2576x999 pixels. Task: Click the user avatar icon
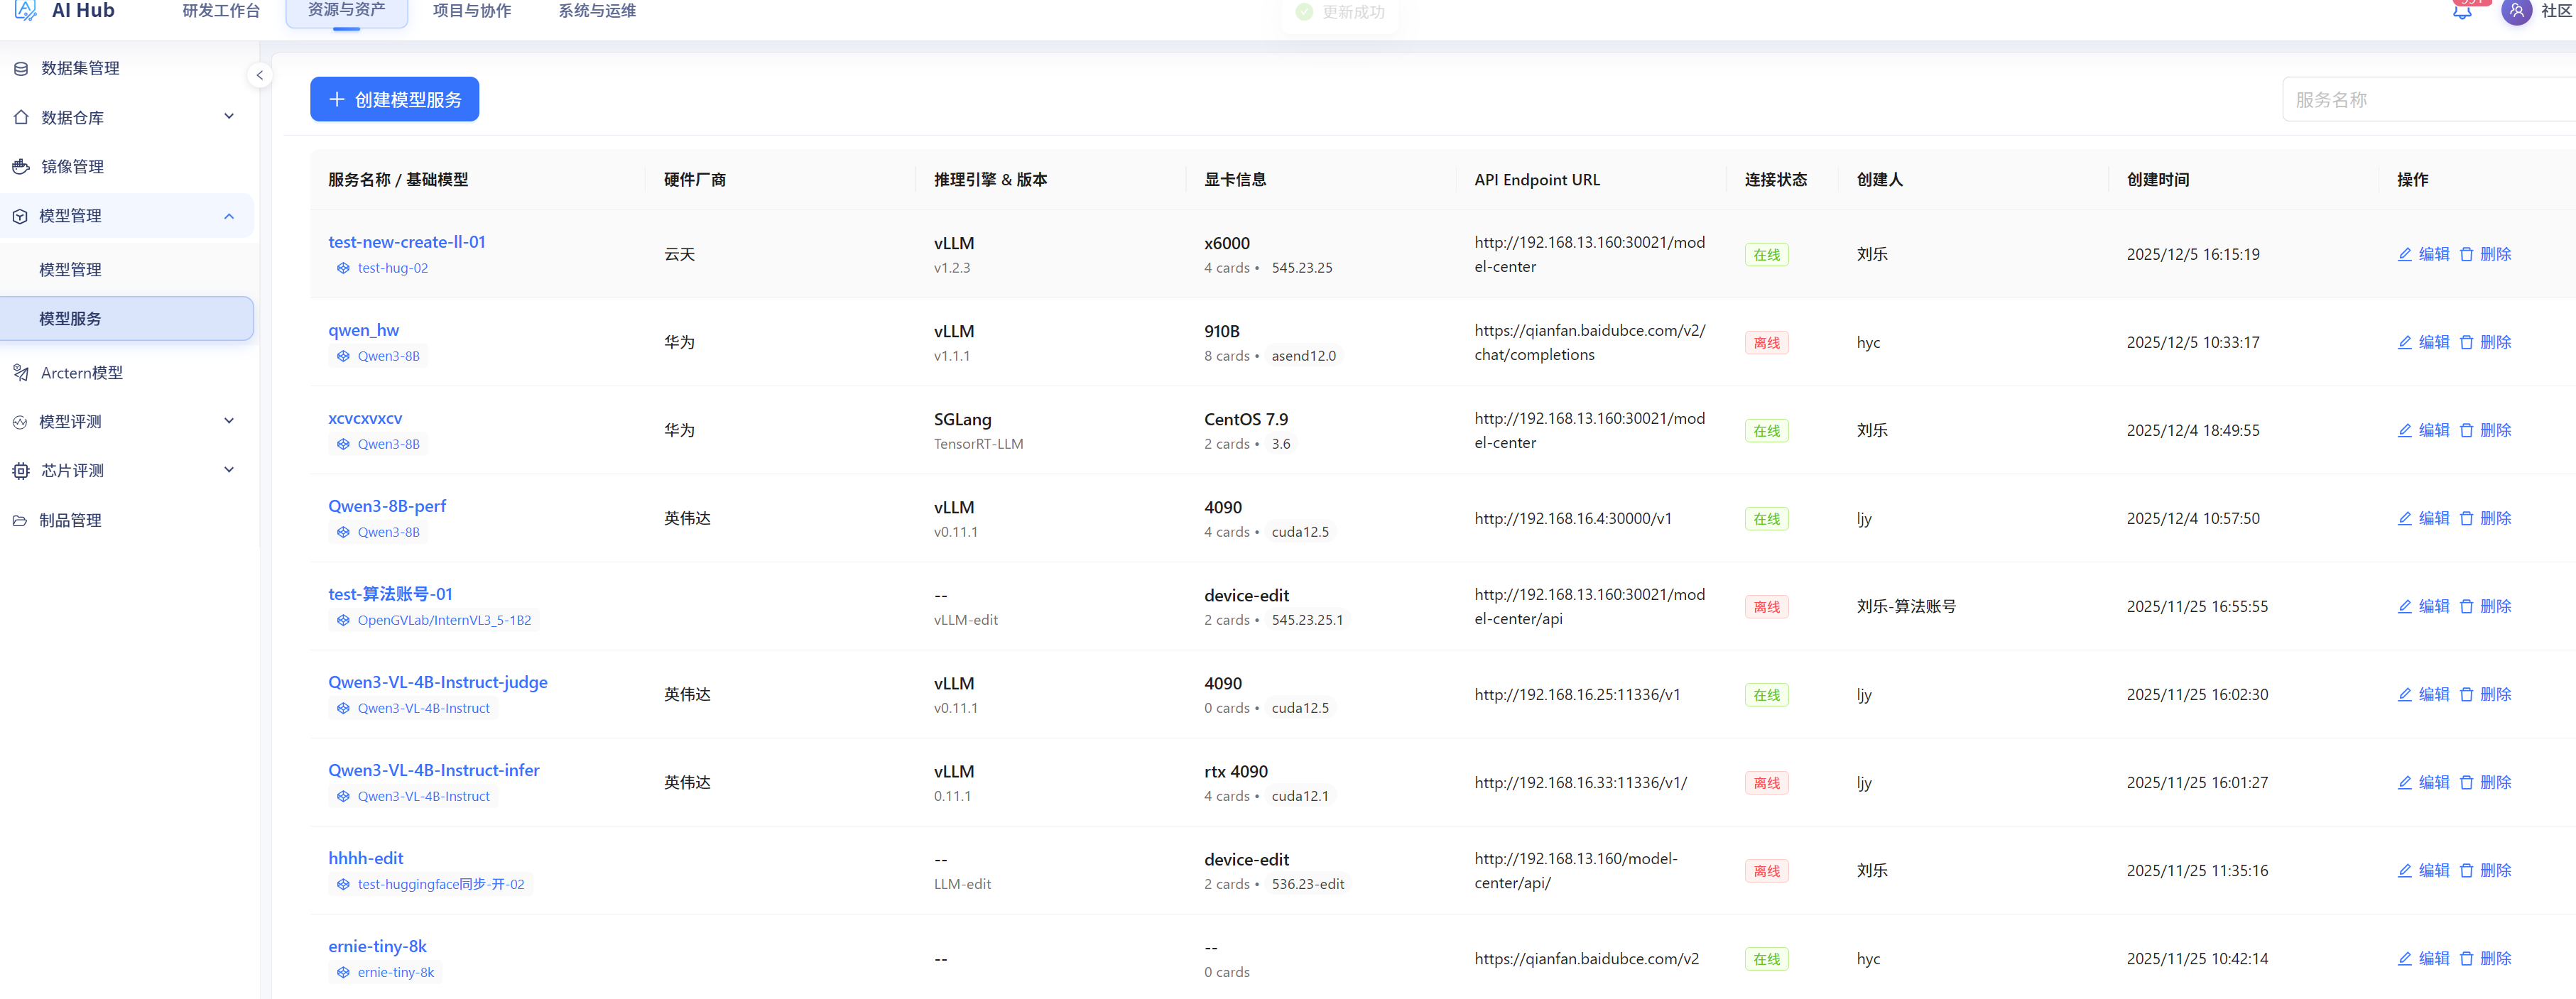(x=2516, y=11)
